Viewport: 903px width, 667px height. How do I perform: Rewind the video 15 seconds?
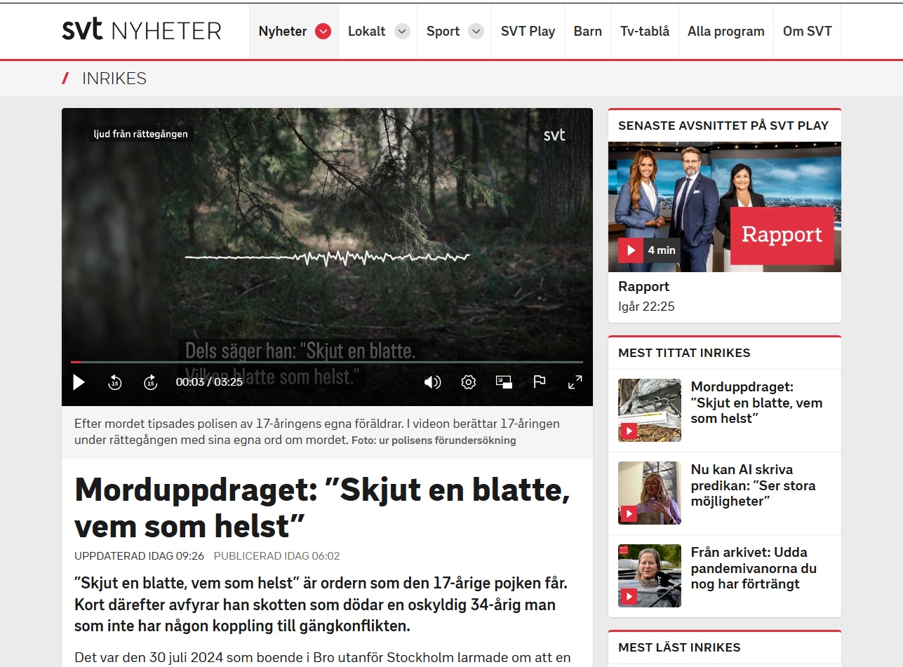point(115,382)
